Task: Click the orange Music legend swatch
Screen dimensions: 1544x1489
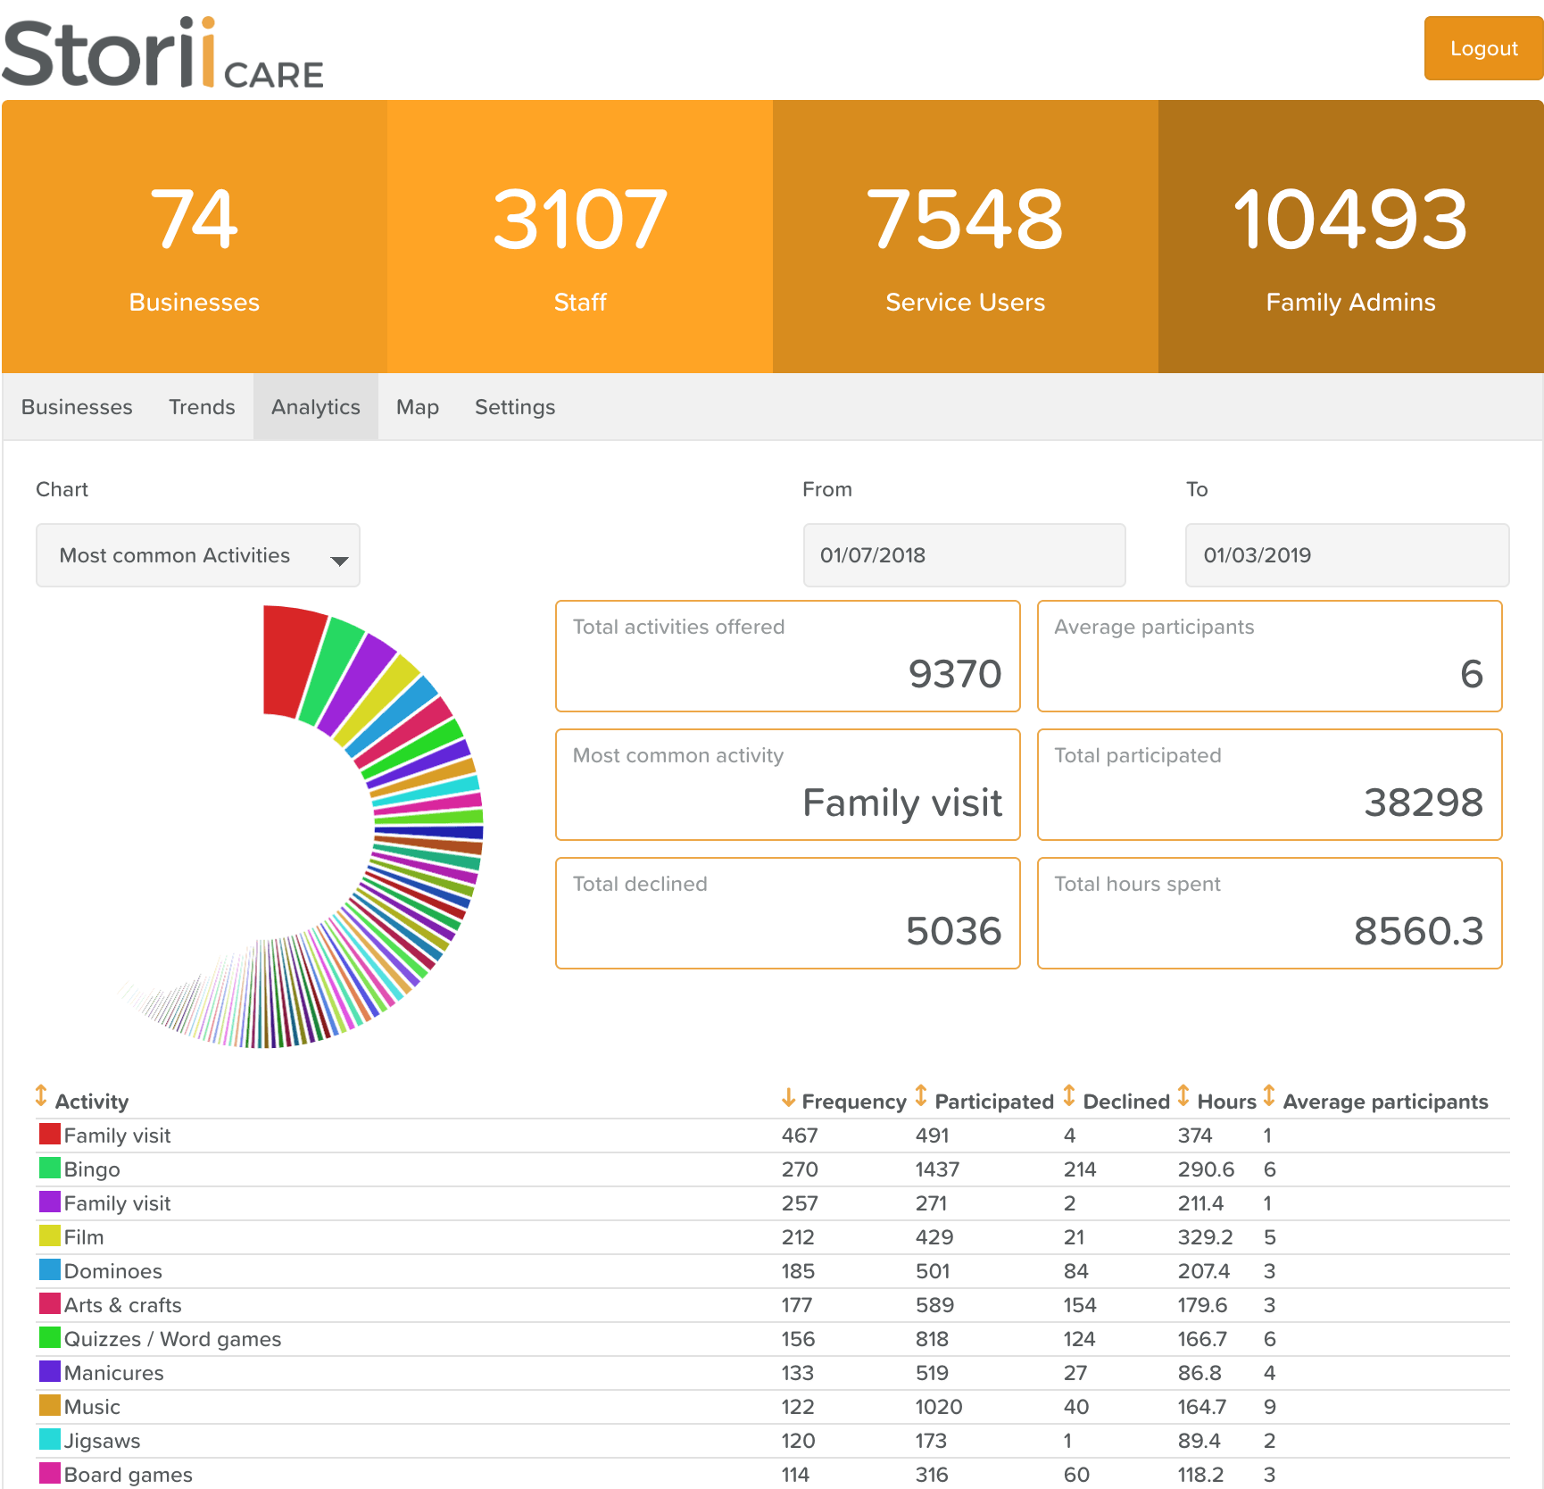Action: click(x=50, y=1405)
